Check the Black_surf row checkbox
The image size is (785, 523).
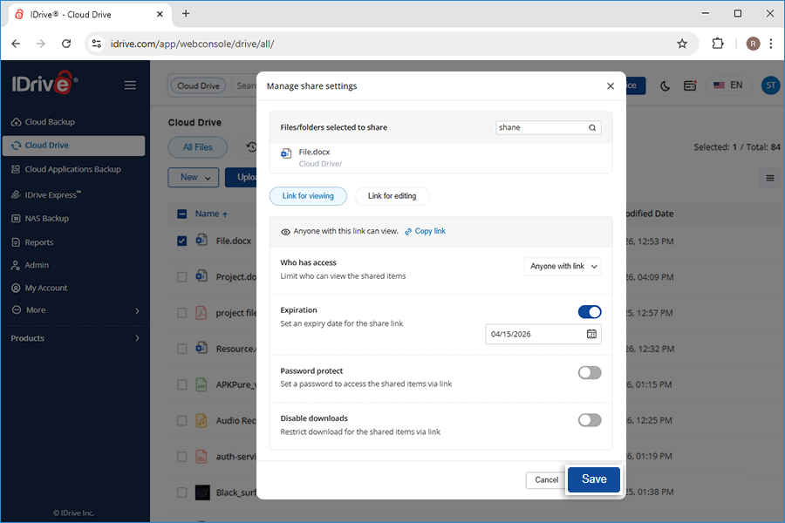tap(181, 492)
